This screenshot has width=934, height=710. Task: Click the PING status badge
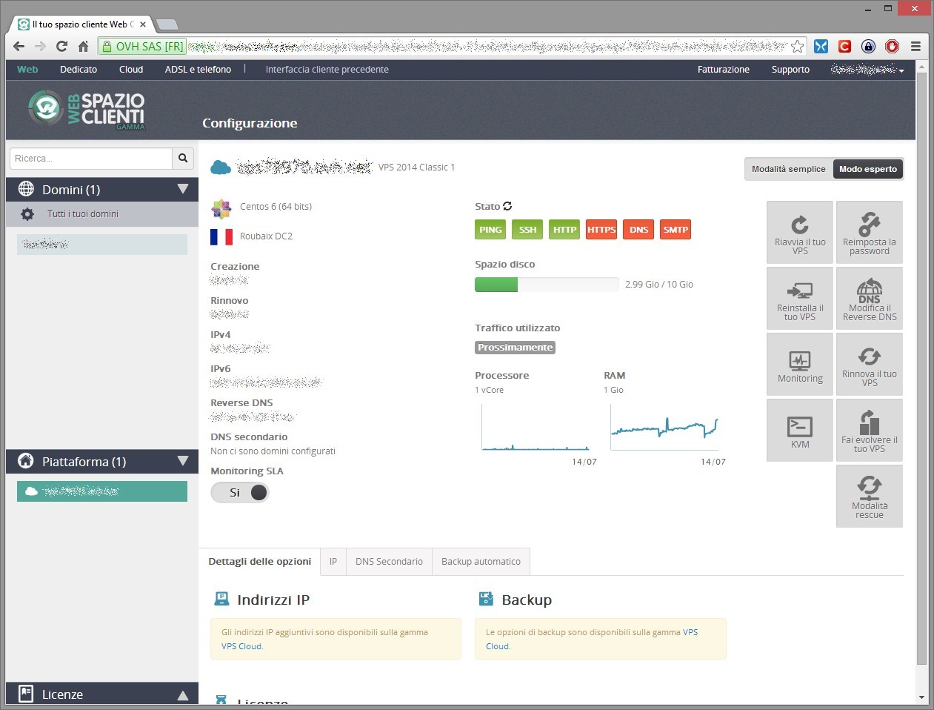490,230
